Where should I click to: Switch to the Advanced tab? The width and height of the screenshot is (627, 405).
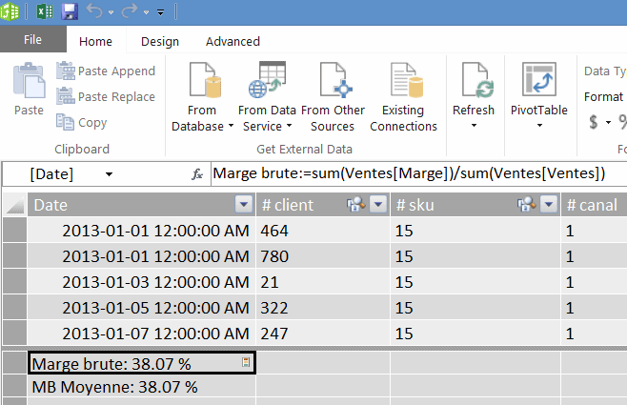[x=233, y=41]
